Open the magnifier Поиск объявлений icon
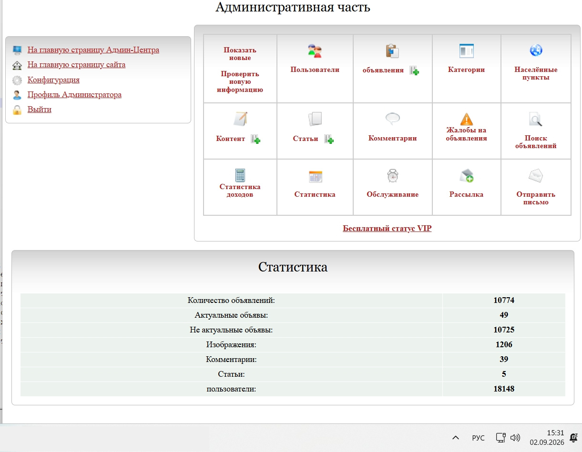Screen dimensions: 582x452 tap(536, 119)
